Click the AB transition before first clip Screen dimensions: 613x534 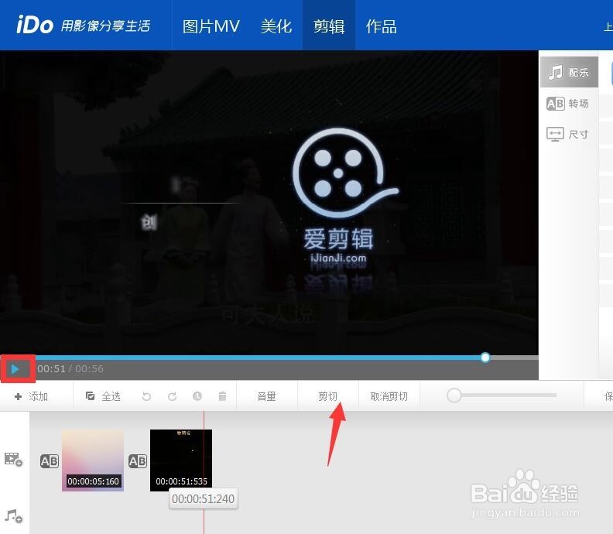(x=50, y=461)
